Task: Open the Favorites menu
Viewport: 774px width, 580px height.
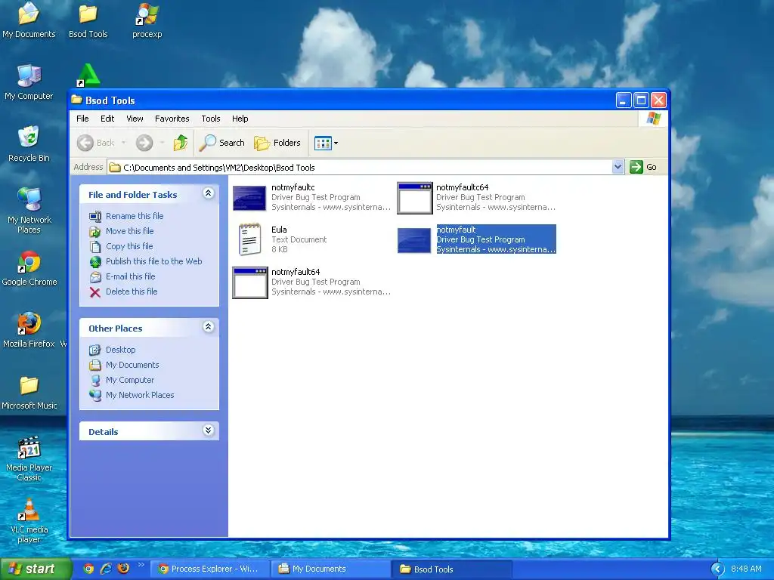Action: (172, 119)
